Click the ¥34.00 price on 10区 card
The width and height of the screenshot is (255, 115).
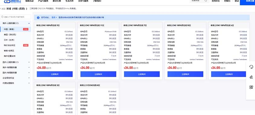pos(172,68)
